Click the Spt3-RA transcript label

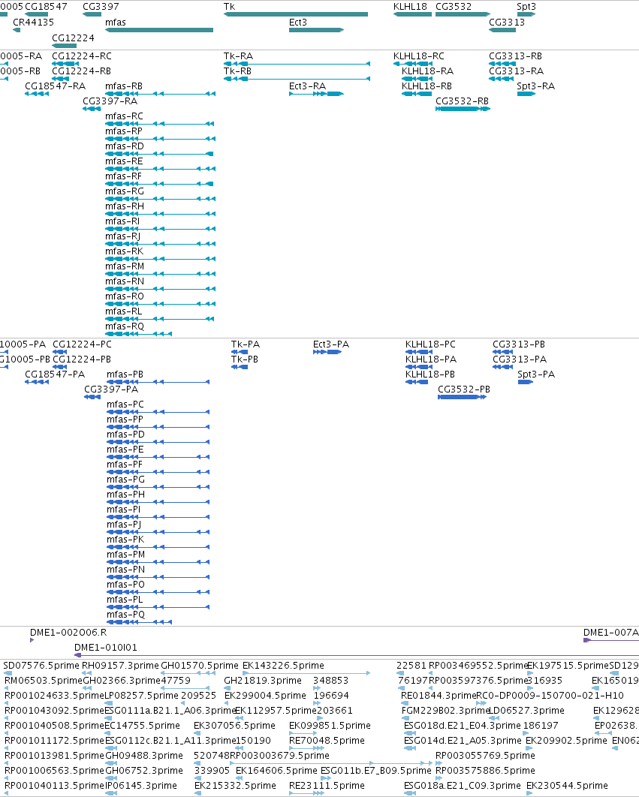(x=535, y=86)
